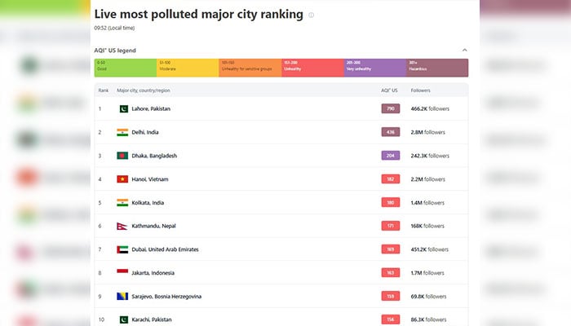Click the UAE flag beside Dubai
Image resolution: width=571 pixels, height=326 pixels.
click(122, 249)
